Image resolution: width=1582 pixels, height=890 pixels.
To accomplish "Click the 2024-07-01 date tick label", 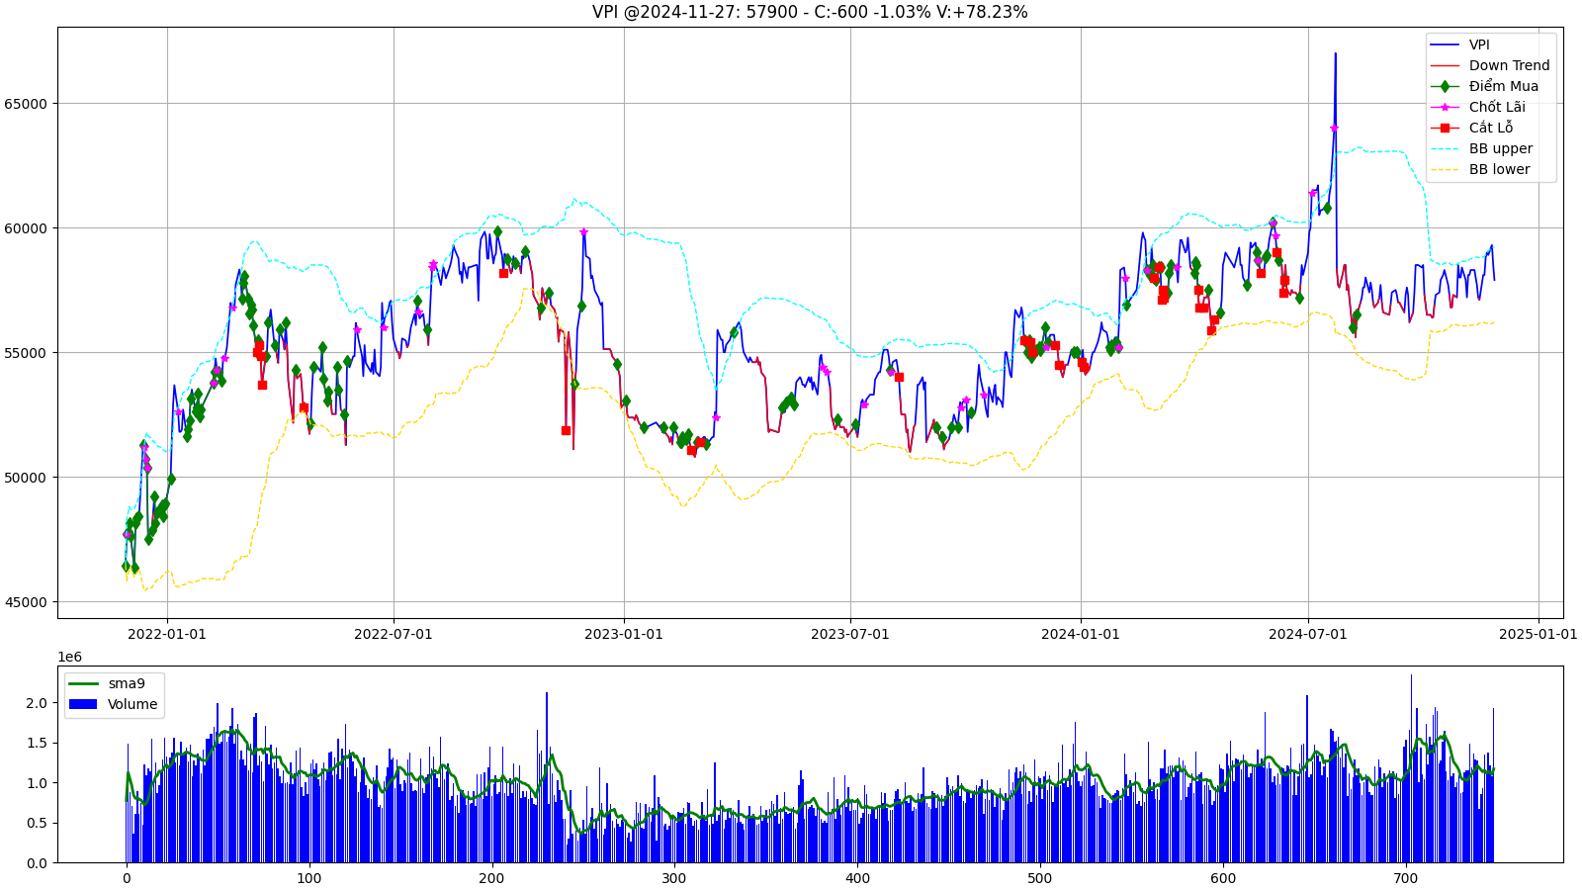I will point(1308,634).
